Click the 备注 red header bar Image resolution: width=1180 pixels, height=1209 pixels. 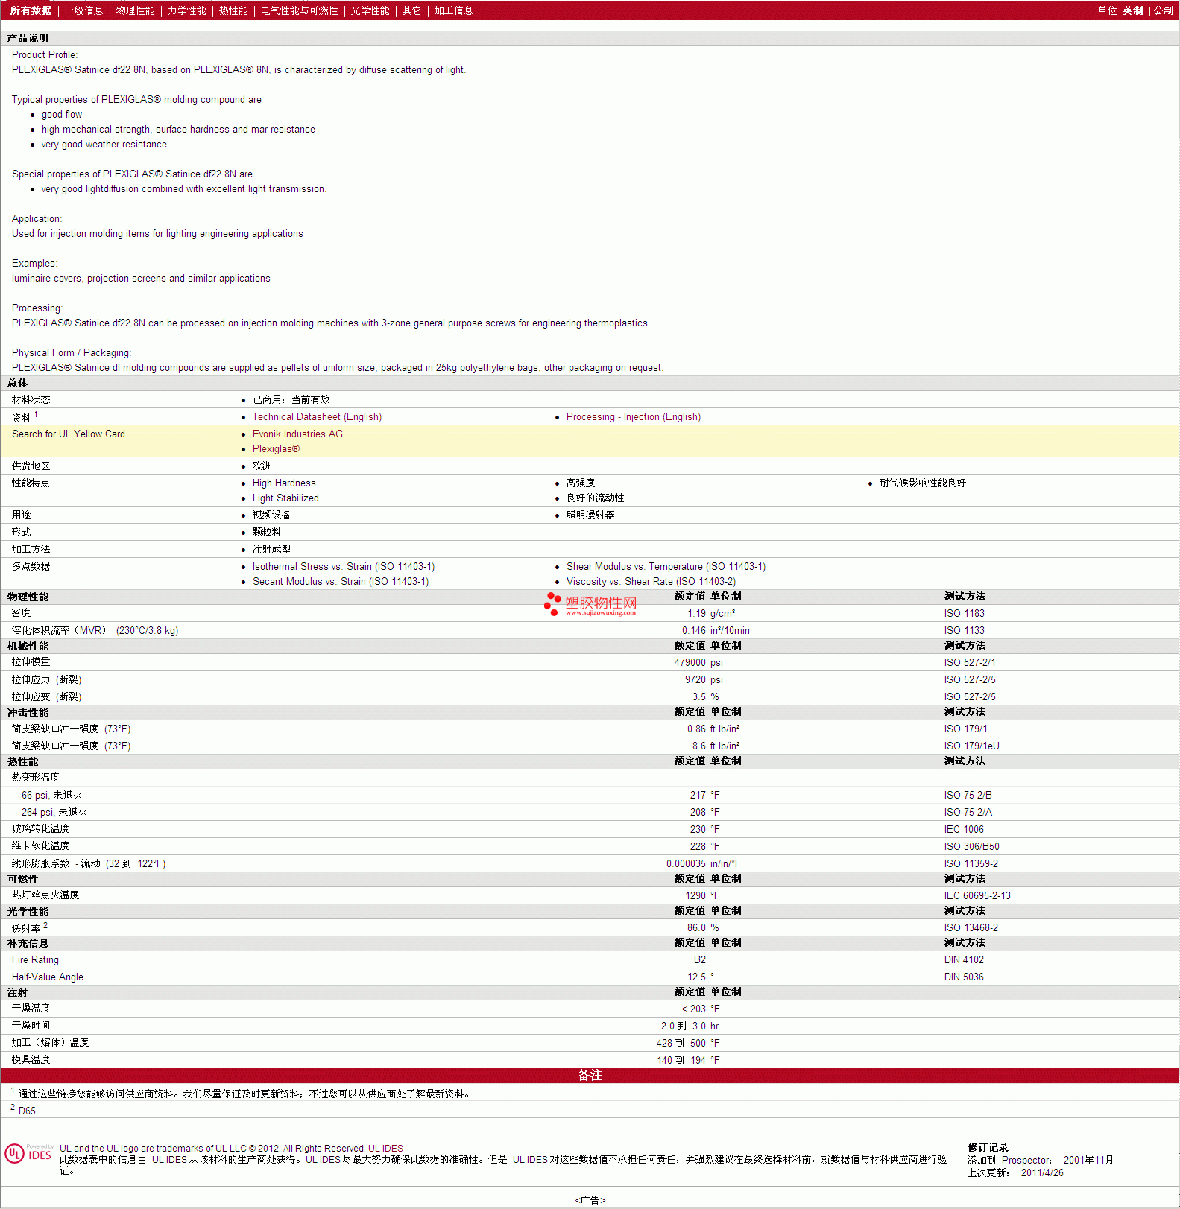(590, 1076)
